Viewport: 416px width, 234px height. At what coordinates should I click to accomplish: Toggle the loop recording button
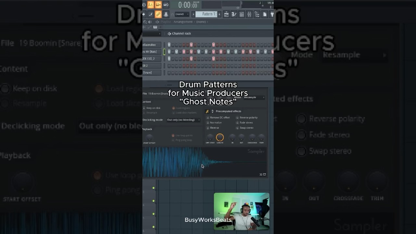click(166, 5)
